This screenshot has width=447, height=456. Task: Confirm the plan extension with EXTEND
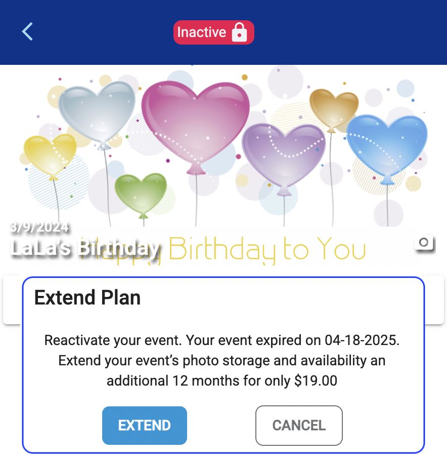145,425
